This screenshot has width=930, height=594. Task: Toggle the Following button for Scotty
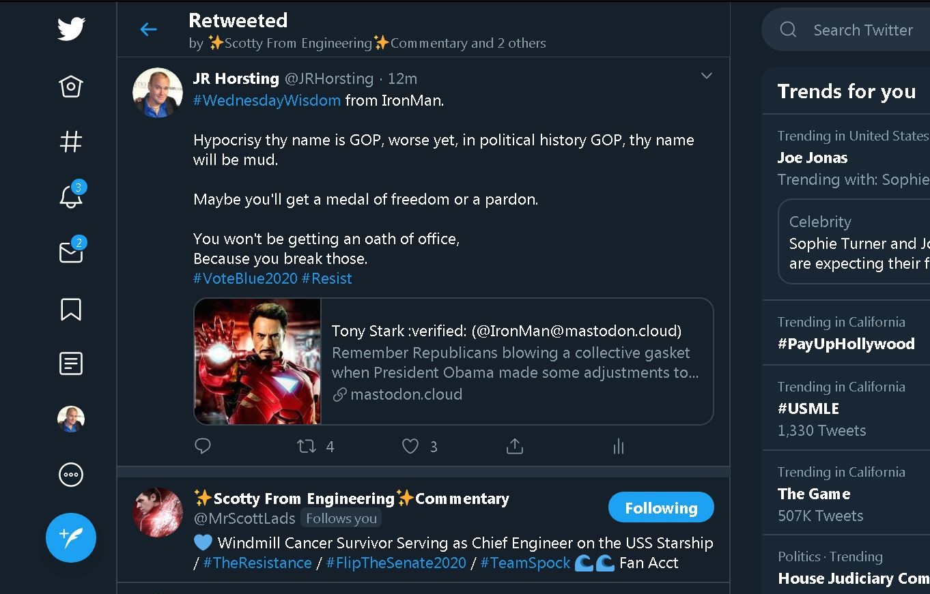coord(660,508)
